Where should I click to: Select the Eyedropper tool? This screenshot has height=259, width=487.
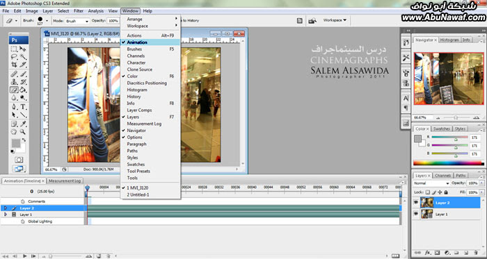click(23, 124)
